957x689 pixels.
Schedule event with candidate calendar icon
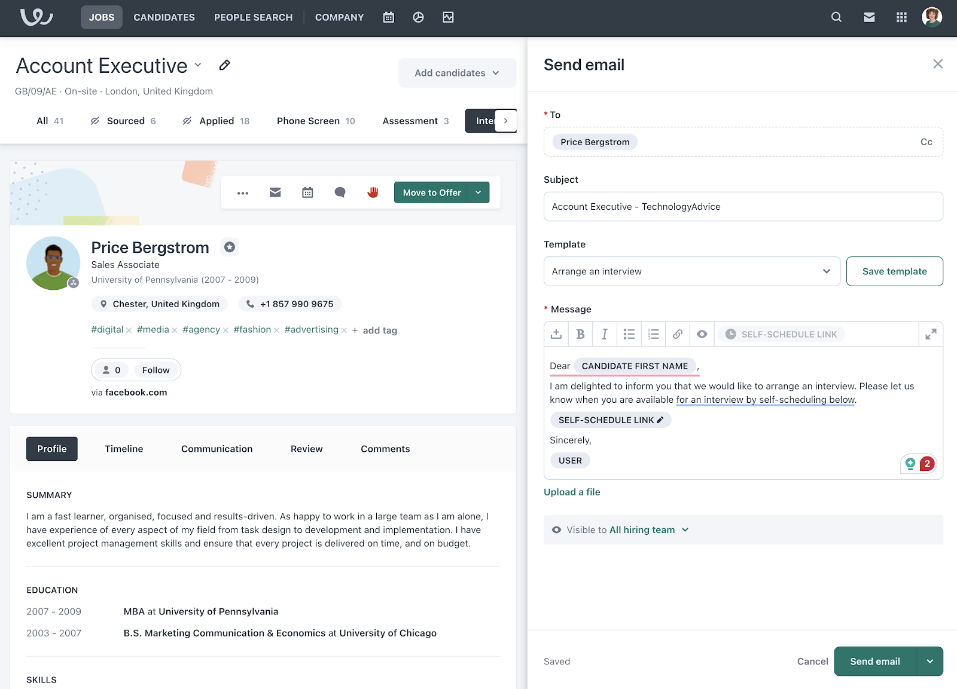307,192
